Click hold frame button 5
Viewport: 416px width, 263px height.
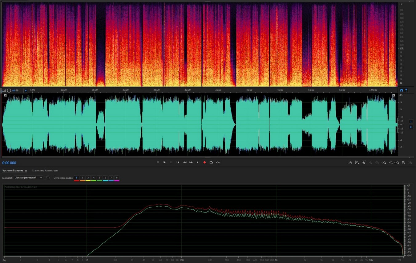(99, 178)
